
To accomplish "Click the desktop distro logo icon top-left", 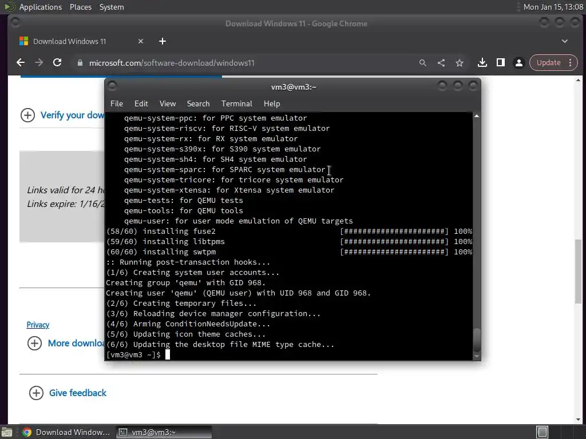I will pos(9,7).
